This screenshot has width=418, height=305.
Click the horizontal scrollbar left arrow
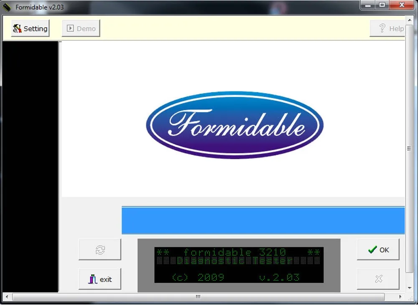point(8,297)
